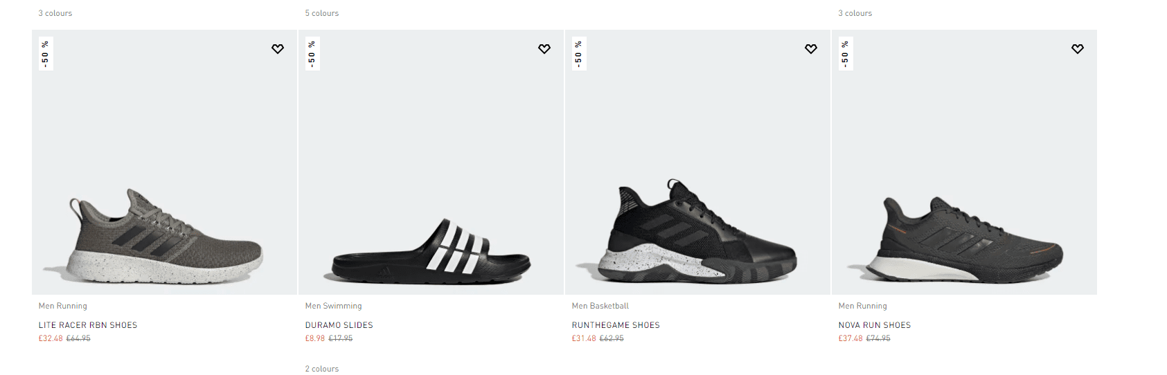Image resolution: width=1167 pixels, height=375 pixels.
Task: Save Nova Run Shoes to wishlist
Action: click(x=1078, y=49)
